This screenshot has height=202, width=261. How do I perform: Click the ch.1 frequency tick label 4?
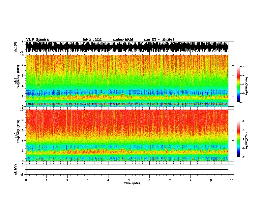23,86
